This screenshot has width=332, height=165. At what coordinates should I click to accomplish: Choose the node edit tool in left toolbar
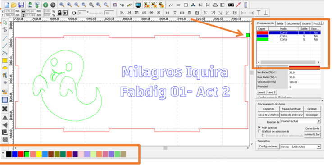[x=5, y=30]
